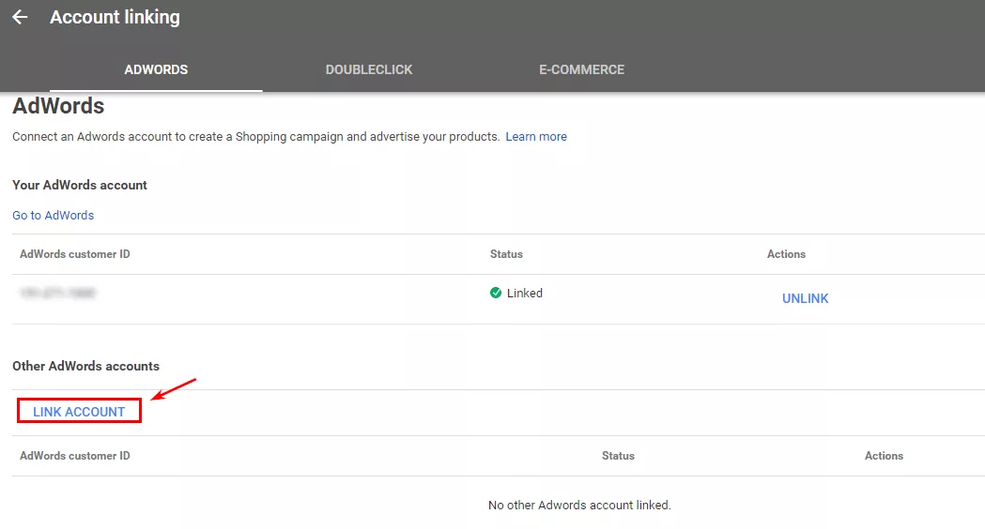Viewport: 985px width, 529px height.
Task: Click the Linked status text
Action: click(525, 293)
